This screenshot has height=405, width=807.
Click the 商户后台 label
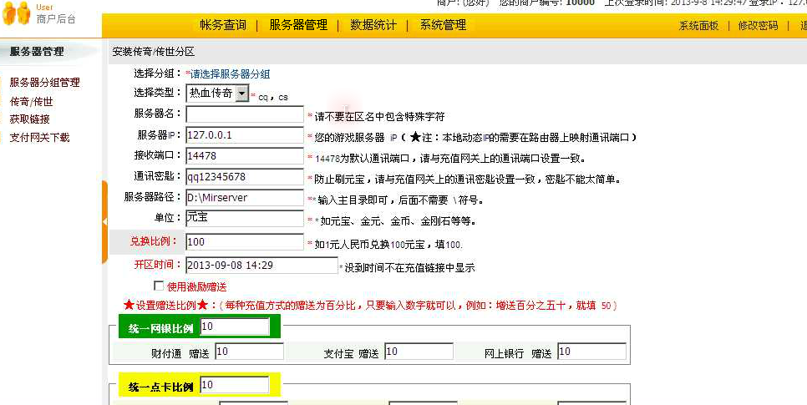(56, 19)
